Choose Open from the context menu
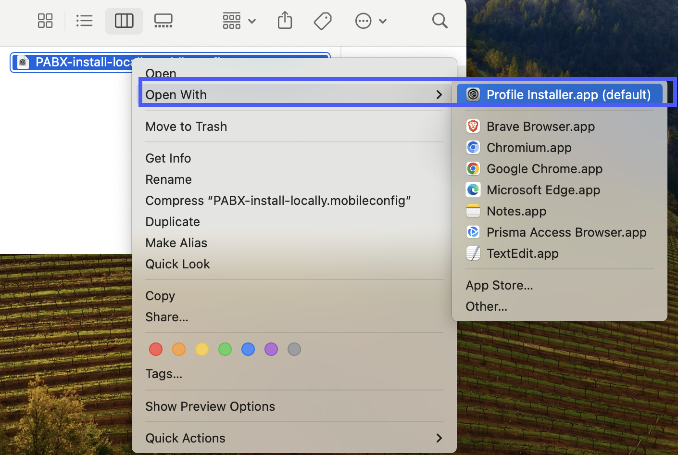The width and height of the screenshot is (678, 455). (294, 73)
